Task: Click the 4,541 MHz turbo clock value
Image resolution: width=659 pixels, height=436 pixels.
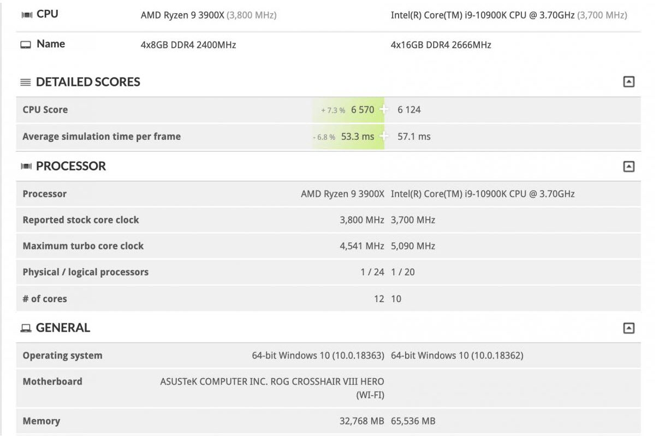Action: pyautogui.click(x=362, y=246)
